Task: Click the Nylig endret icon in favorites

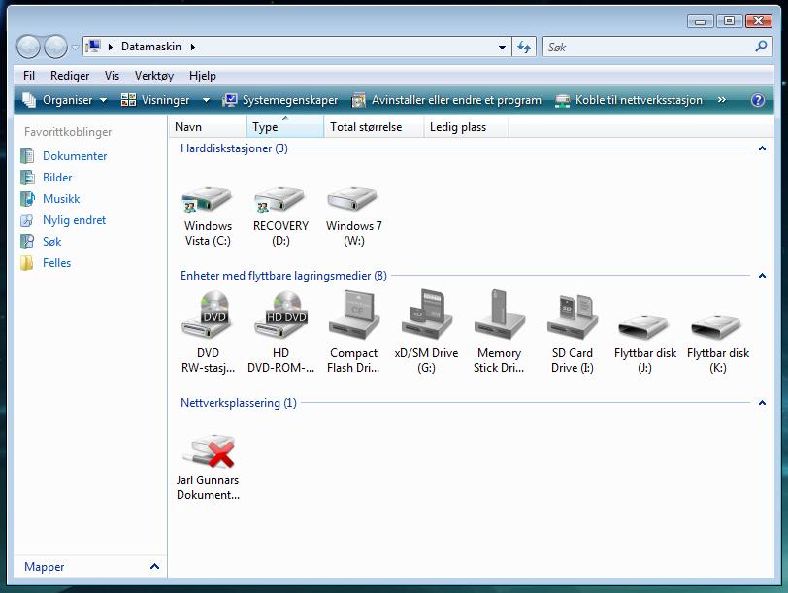Action: coord(27,220)
